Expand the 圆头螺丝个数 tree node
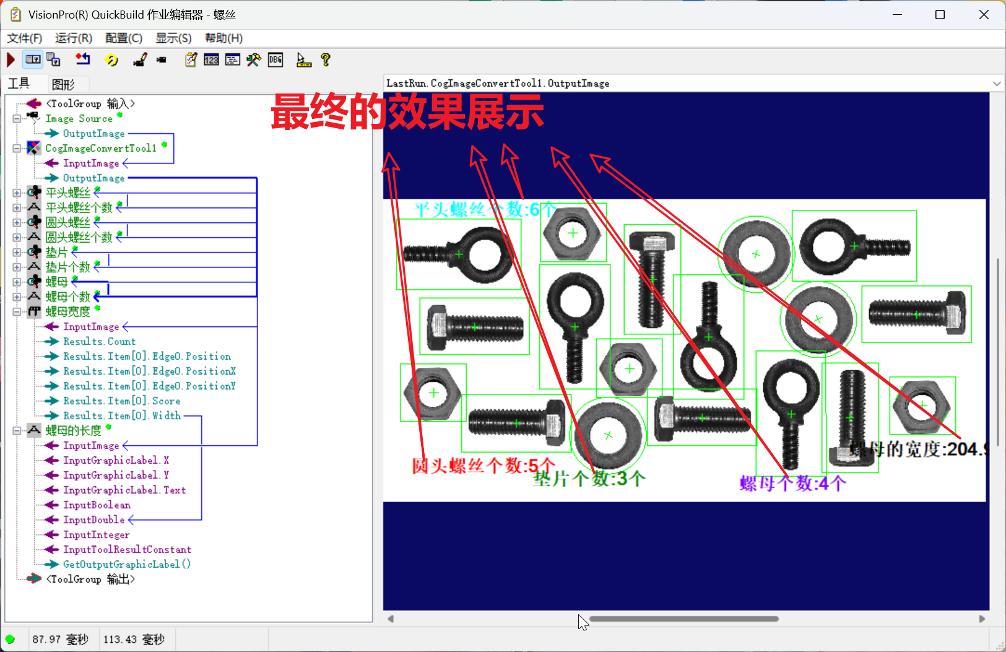 click(x=17, y=237)
